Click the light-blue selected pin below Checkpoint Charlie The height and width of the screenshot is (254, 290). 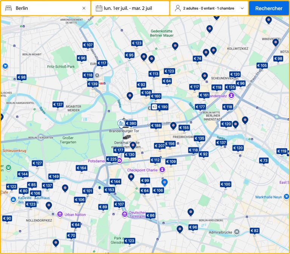click(164, 182)
